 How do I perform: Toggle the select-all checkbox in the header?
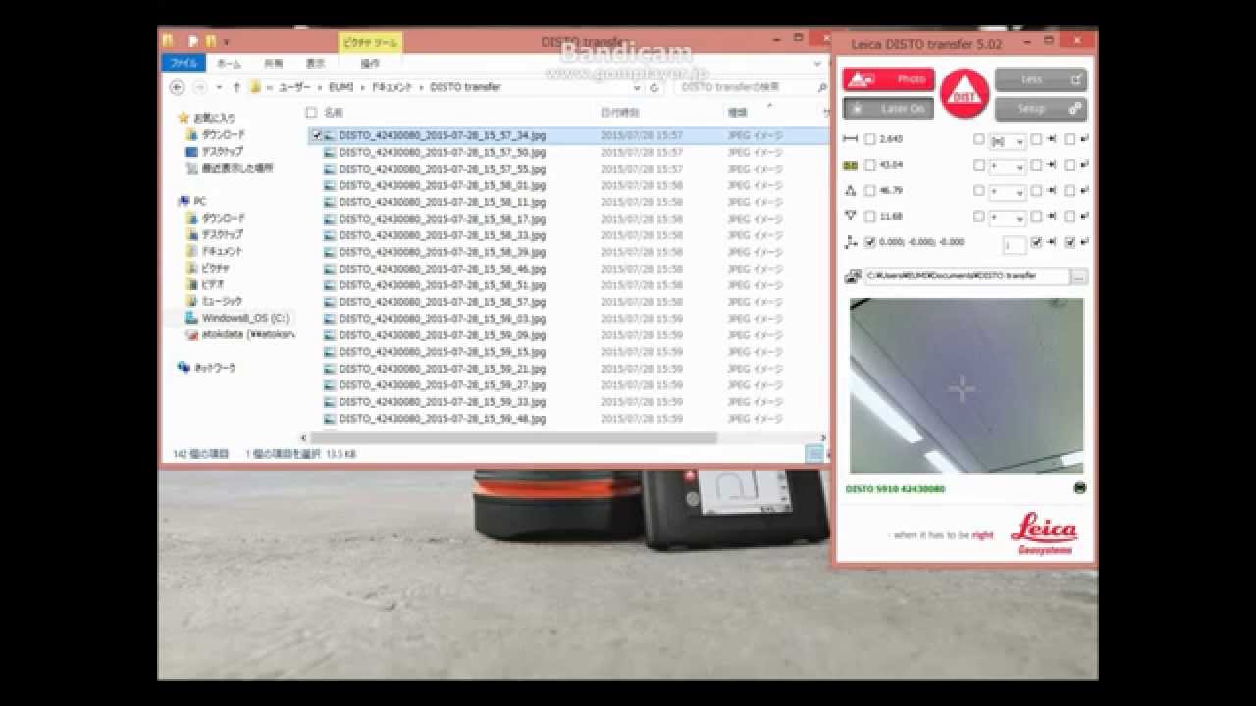click(311, 113)
